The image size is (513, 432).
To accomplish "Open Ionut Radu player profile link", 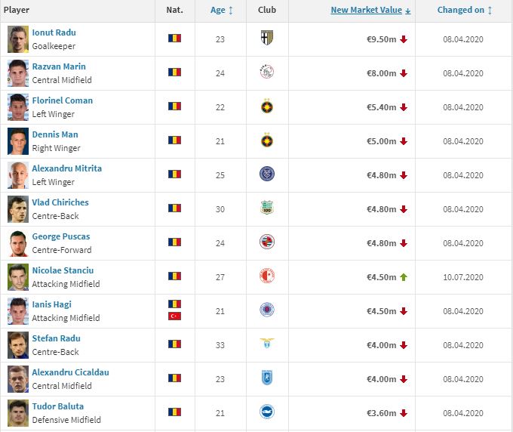I will (x=54, y=32).
